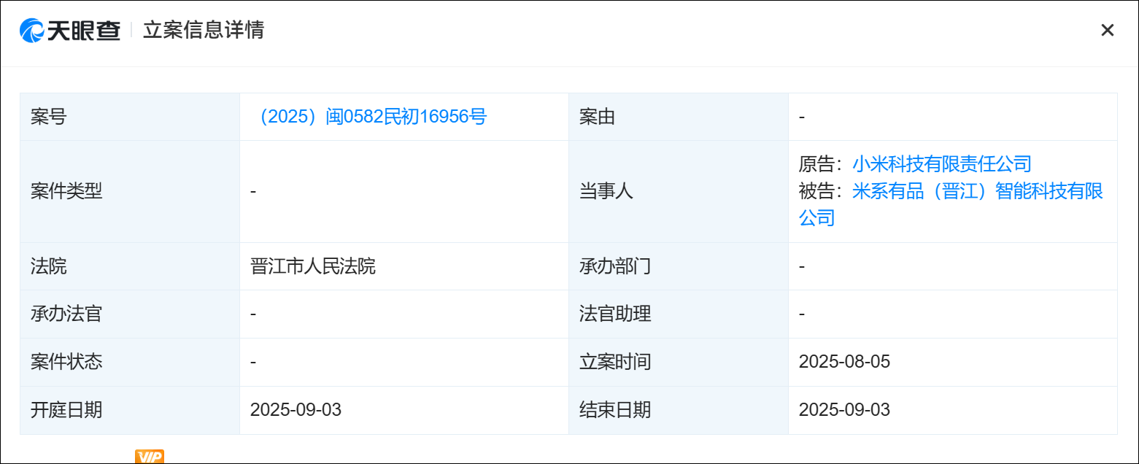This screenshot has width=1139, height=464.
Task: Click the Tianyancha (天眼查) logo
Action: pos(70,30)
